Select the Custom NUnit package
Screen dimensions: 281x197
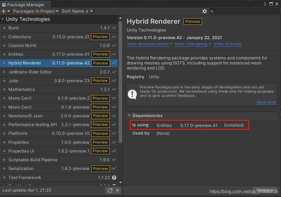(x=59, y=46)
